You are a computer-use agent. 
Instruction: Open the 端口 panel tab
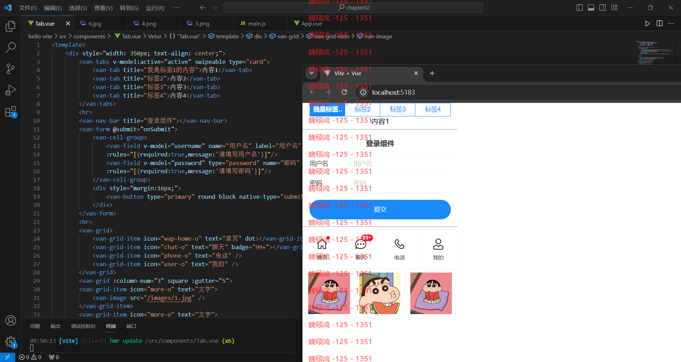(131, 326)
